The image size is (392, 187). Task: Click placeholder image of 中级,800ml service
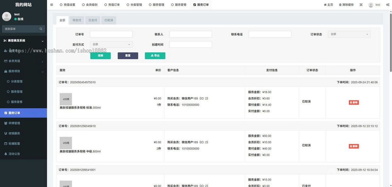pos(66,143)
